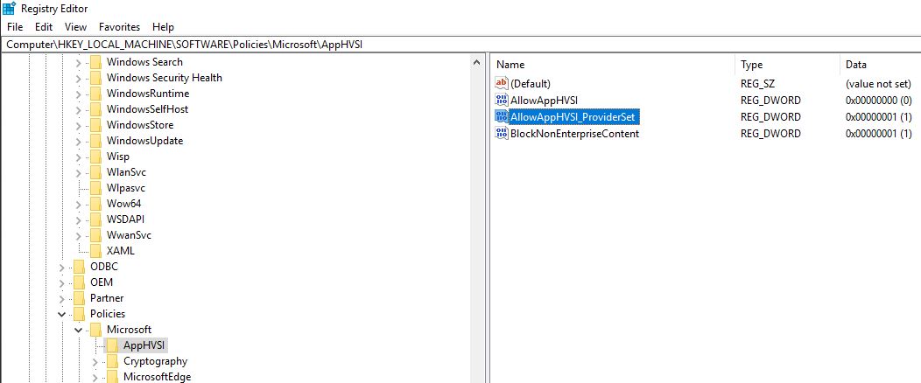Select the BlockNonEnterpriseContent value name
This screenshot has height=383, width=921.
coord(575,134)
